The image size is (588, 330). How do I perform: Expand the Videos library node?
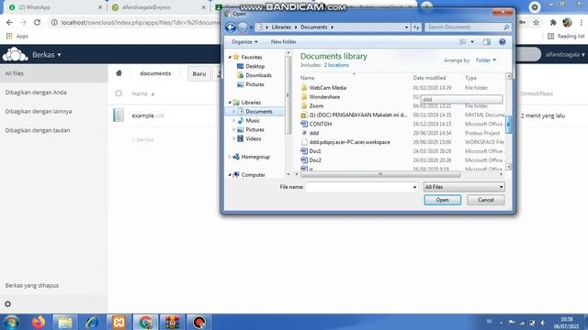pyautogui.click(x=233, y=138)
